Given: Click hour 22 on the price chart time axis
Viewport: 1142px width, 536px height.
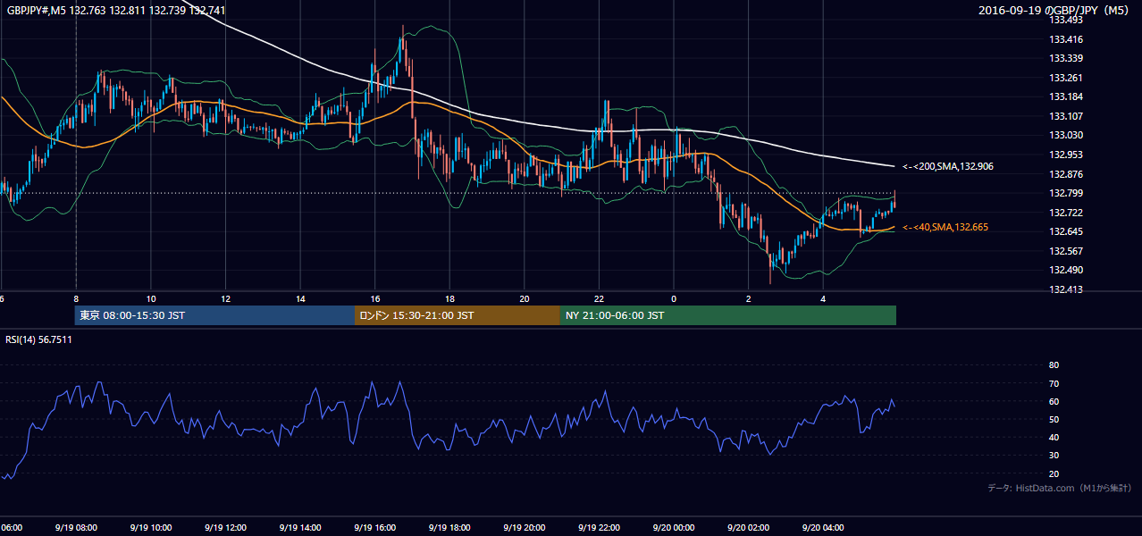Looking at the screenshot, I should point(600,298).
